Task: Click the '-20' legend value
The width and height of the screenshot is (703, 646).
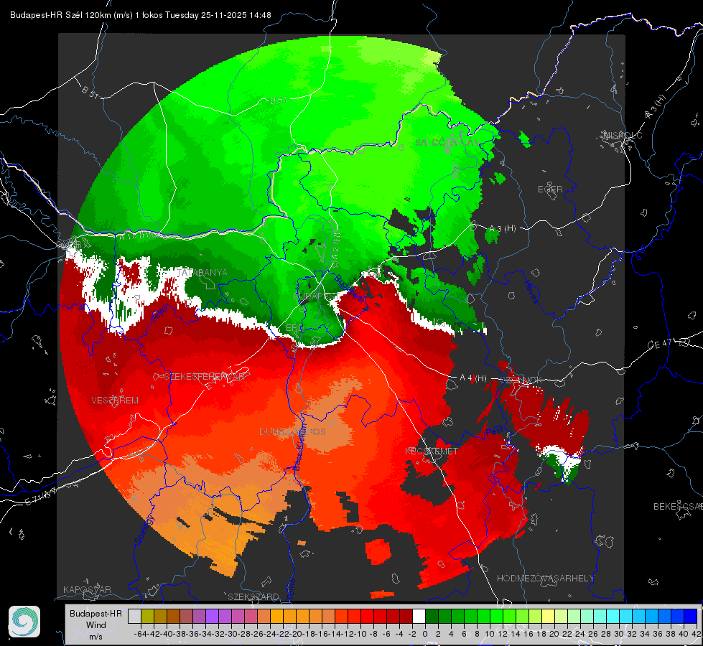Action: click(x=297, y=634)
